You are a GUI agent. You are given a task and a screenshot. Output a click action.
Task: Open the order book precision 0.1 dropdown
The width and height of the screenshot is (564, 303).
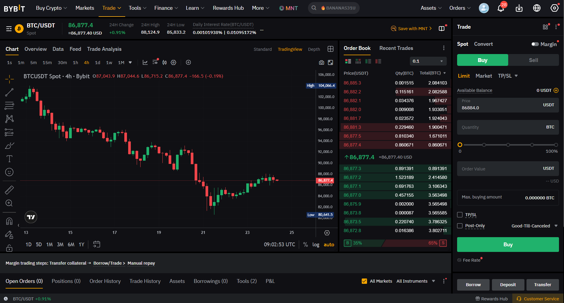pyautogui.click(x=428, y=61)
